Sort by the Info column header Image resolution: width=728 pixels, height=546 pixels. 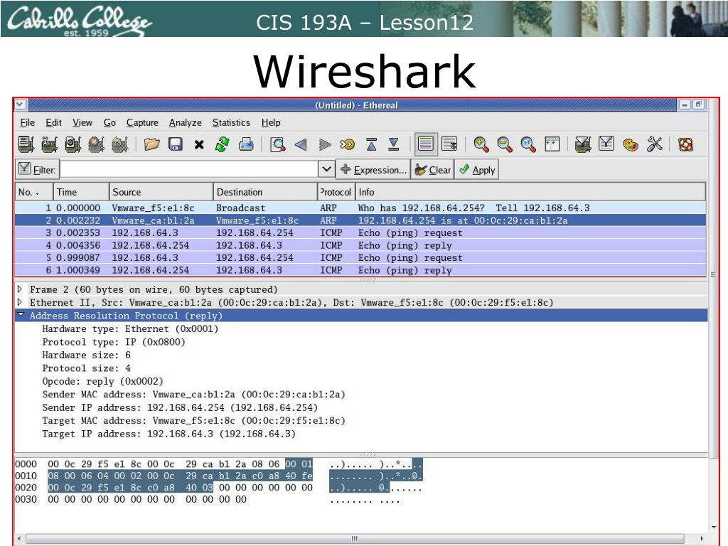530,192
